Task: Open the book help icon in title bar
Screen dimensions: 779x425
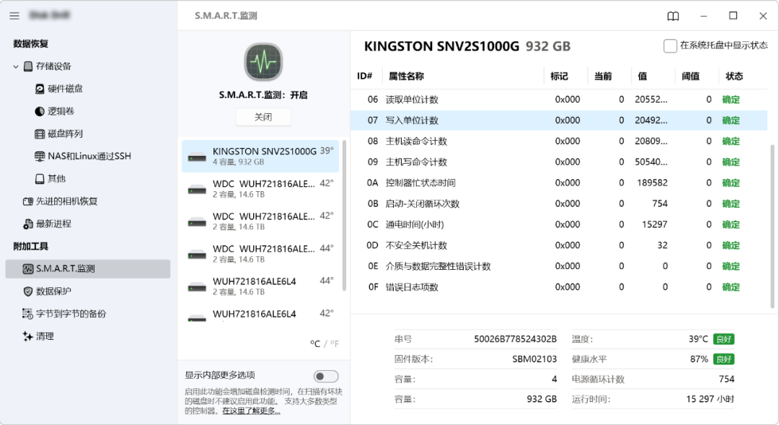Action: coord(673,16)
